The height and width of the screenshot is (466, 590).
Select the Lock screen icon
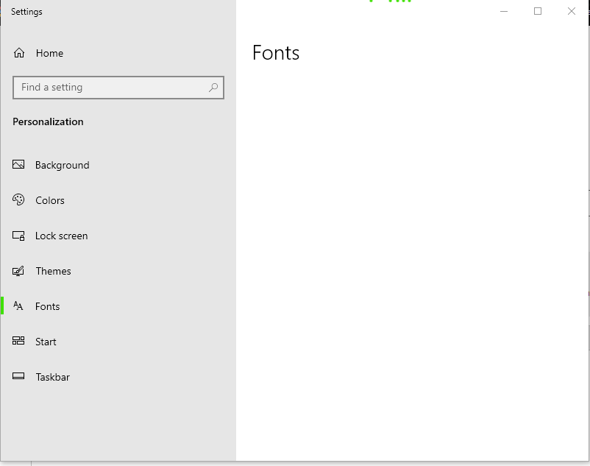[18, 236]
